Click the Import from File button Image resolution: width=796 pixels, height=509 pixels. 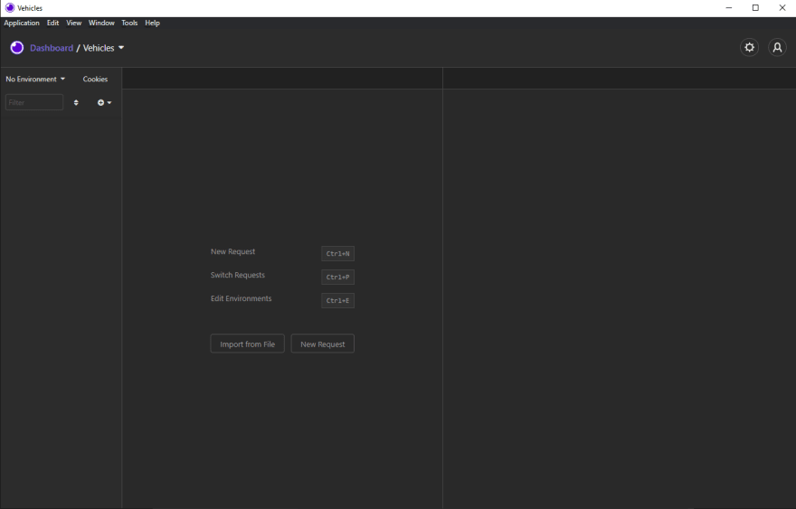pos(247,344)
